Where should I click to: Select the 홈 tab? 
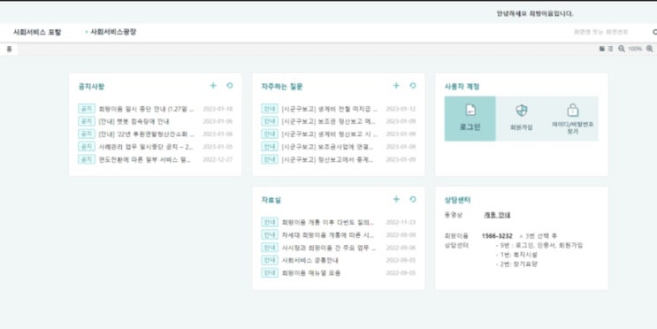point(9,49)
